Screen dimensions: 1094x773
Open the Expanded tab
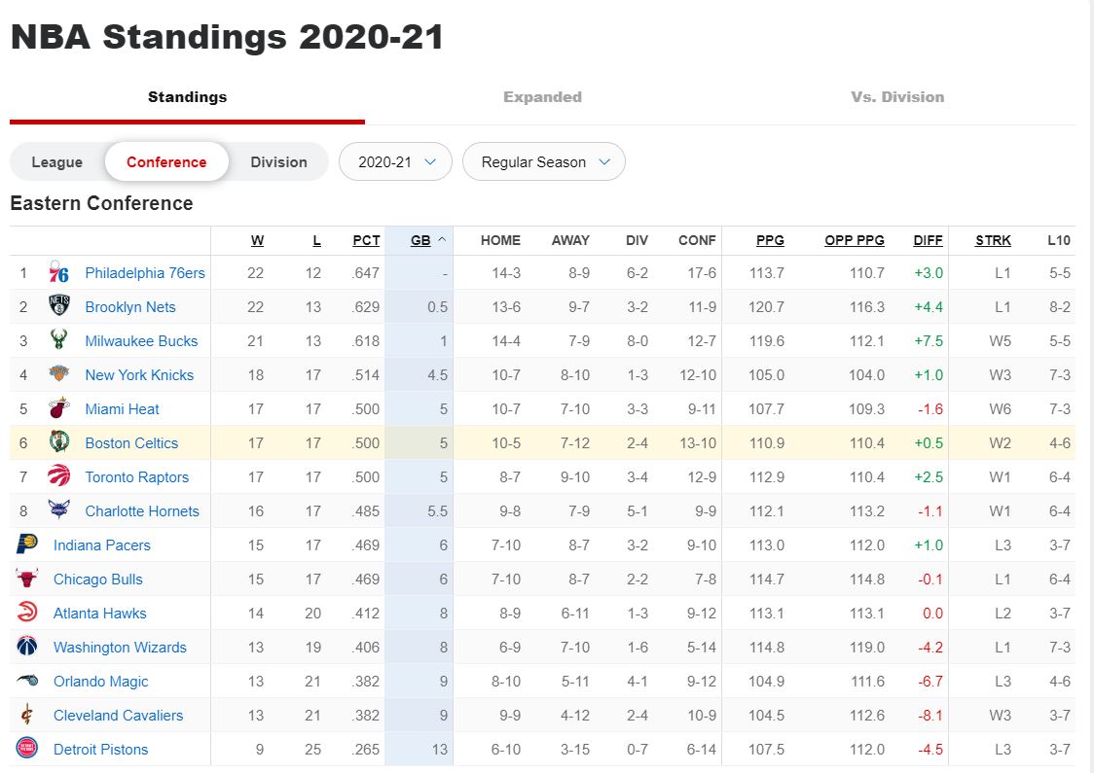coord(543,97)
